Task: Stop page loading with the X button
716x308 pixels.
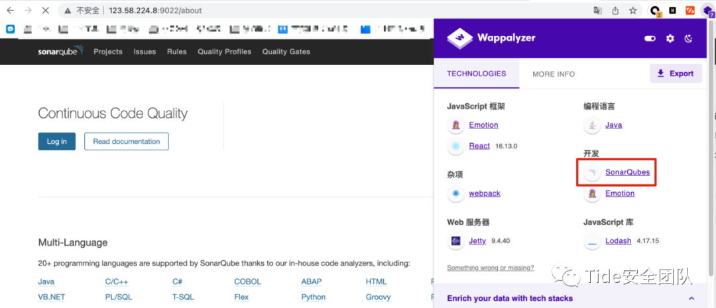Action: click(x=45, y=10)
